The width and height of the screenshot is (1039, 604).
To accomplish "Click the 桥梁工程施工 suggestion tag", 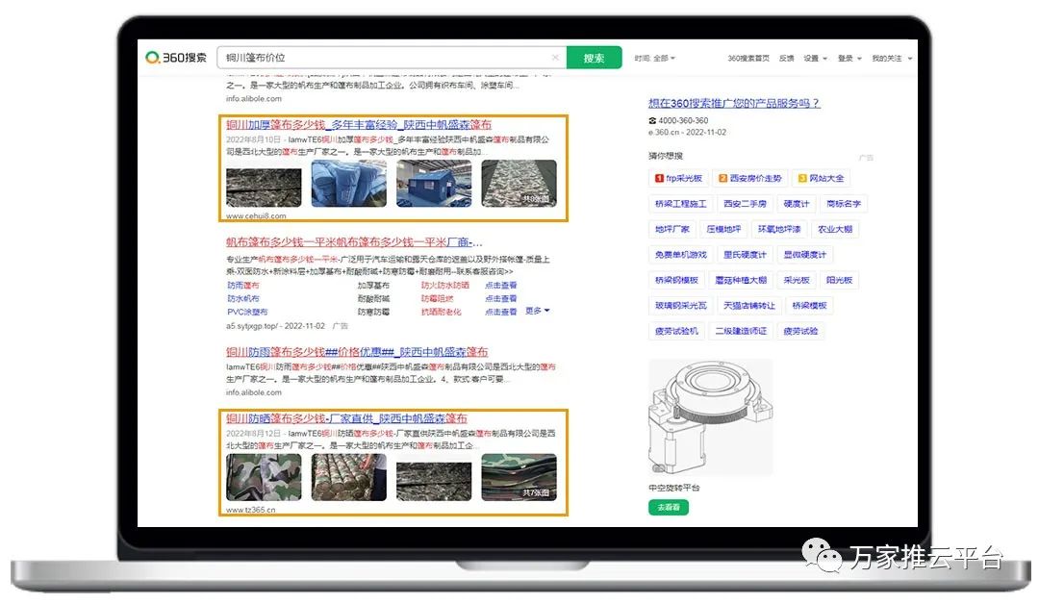I will click(x=681, y=204).
